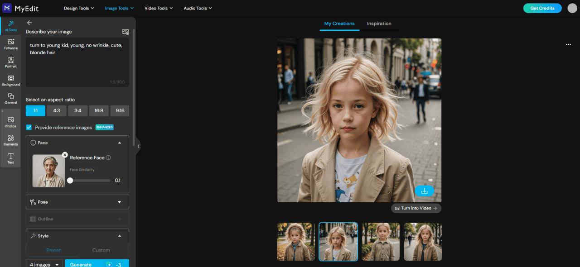Open the Photos sidebar panel
The width and height of the screenshot is (580, 267).
[x=11, y=122]
